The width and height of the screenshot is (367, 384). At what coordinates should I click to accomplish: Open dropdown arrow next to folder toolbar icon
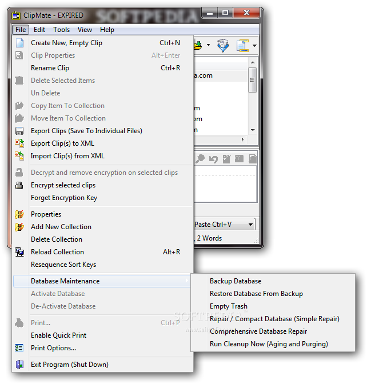pos(208,45)
